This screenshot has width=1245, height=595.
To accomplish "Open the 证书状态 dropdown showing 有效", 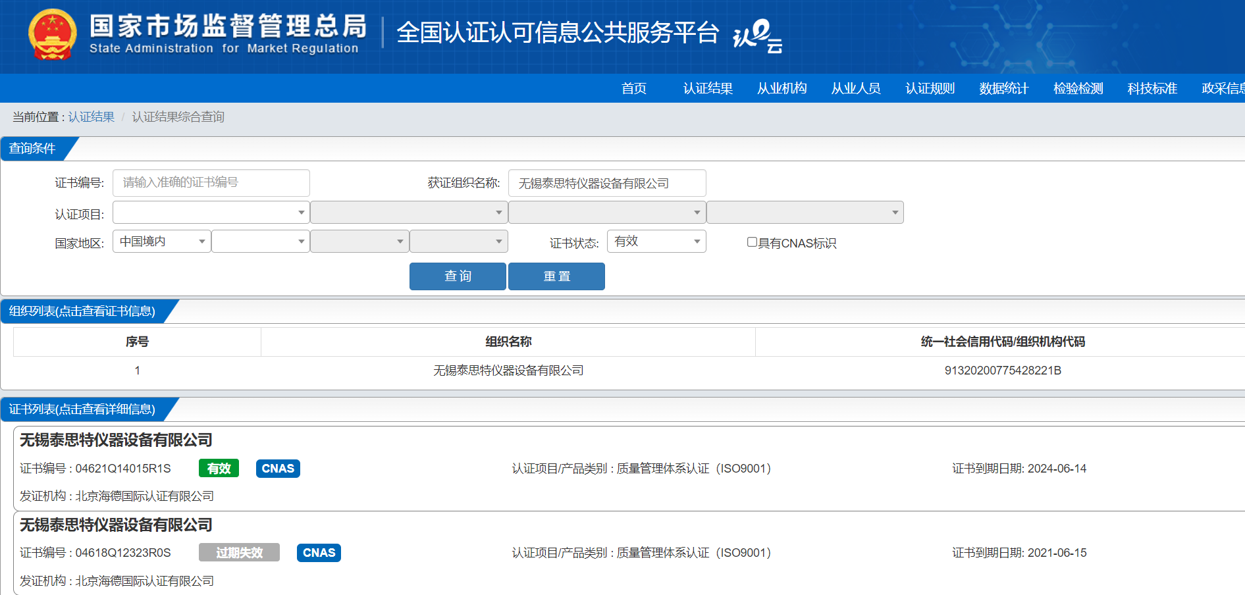I will click(656, 242).
